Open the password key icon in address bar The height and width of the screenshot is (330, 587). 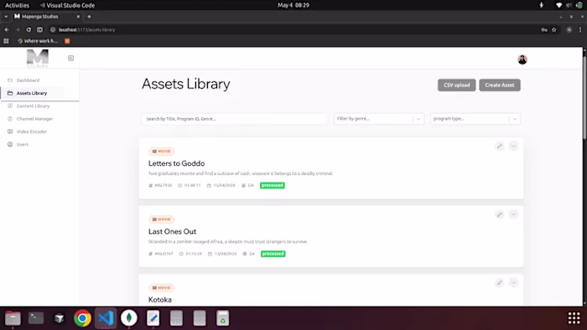(x=544, y=29)
